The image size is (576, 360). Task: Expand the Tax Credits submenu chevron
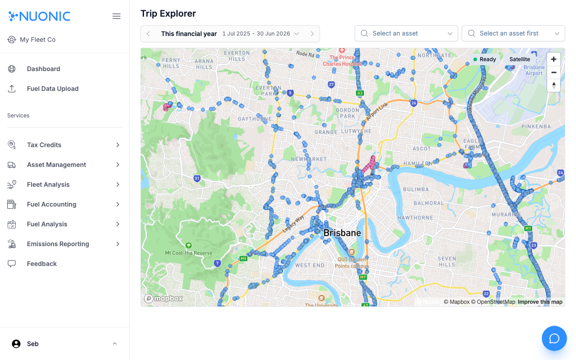click(x=118, y=145)
